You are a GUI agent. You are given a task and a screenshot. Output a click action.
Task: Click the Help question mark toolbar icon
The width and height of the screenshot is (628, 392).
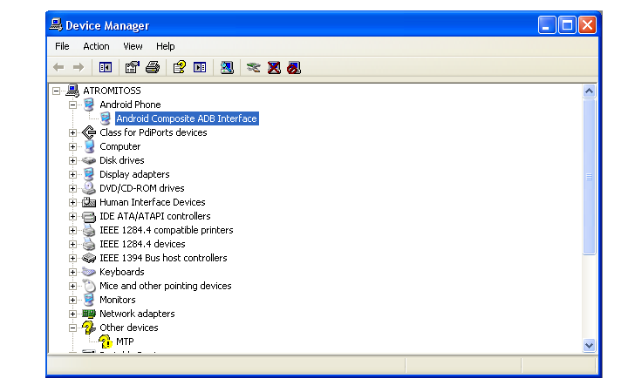tap(179, 67)
